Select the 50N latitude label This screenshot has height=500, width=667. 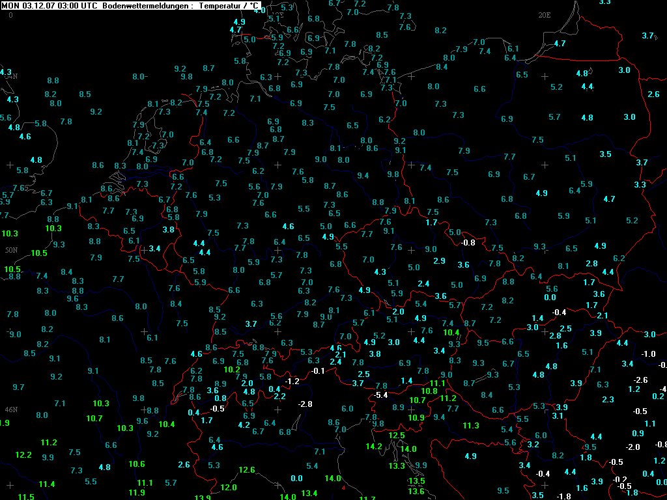click(x=11, y=250)
